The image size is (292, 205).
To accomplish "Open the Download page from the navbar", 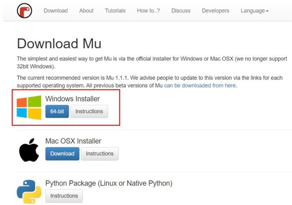I will 56,11.
